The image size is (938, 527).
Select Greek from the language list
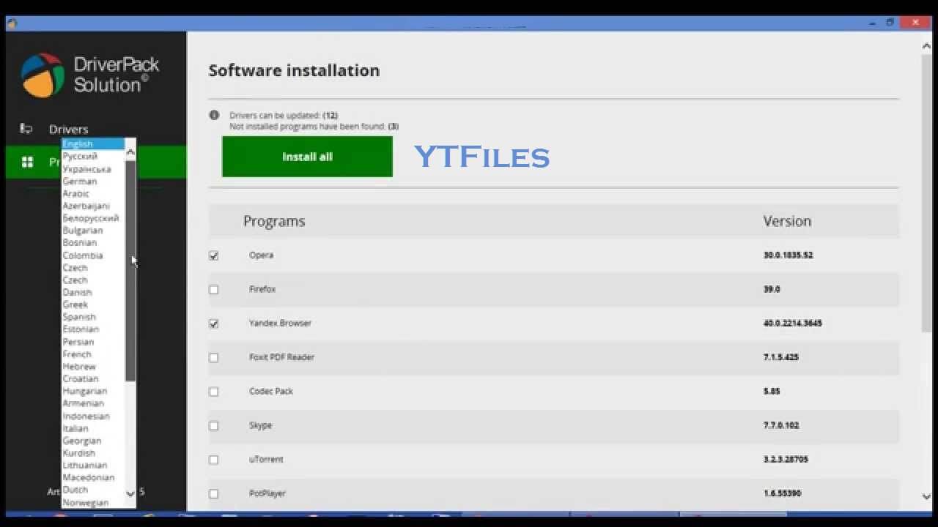(93, 304)
